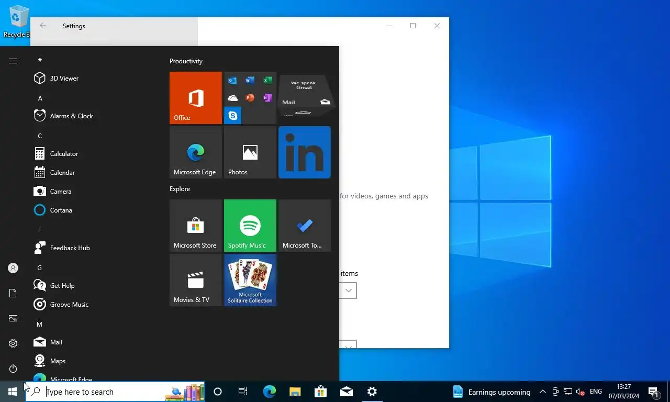Screen dimensions: 670x402
Task: Open File Explorer from the taskbar
Action: tap(295, 392)
